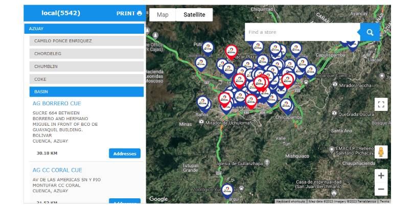Viewport: 414px width, 207px height.
Task: Open the Google logo link on map
Action: (158, 199)
